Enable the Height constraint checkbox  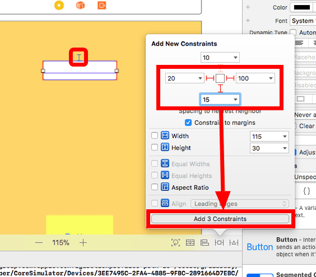coord(155,147)
